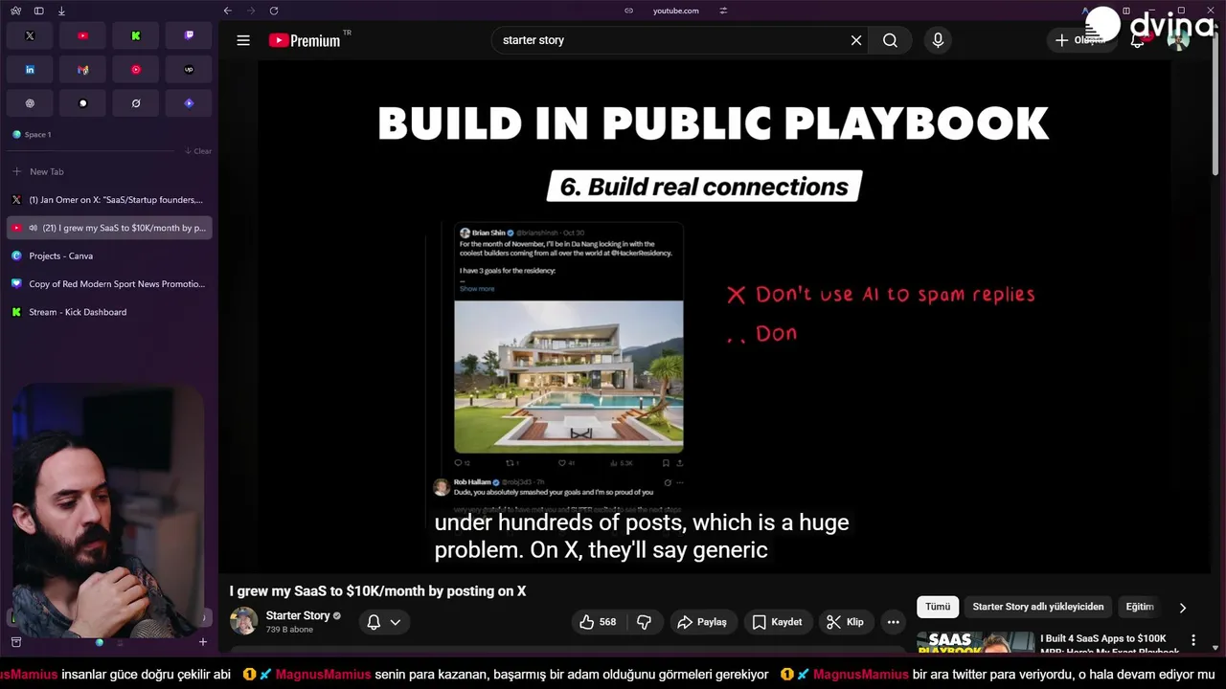1226x689 pixels.
Task: Switch to the I grew my SaaS tab
Action: [109, 228]
